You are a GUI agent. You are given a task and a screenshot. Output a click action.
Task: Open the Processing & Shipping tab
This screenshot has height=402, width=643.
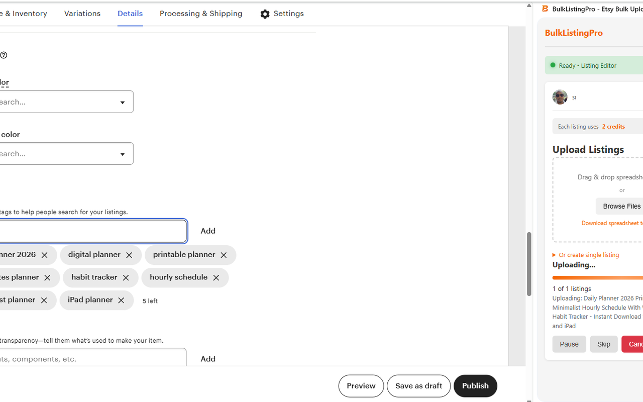click(x=201, y=14)
